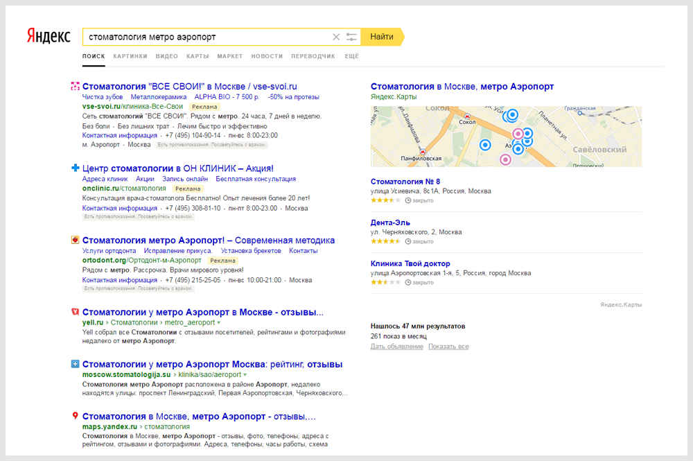Screen dimensions: 693x461
Task: Switch to the ПЕРЕВОДЧИК tab
Action: [x=313, y=56]
